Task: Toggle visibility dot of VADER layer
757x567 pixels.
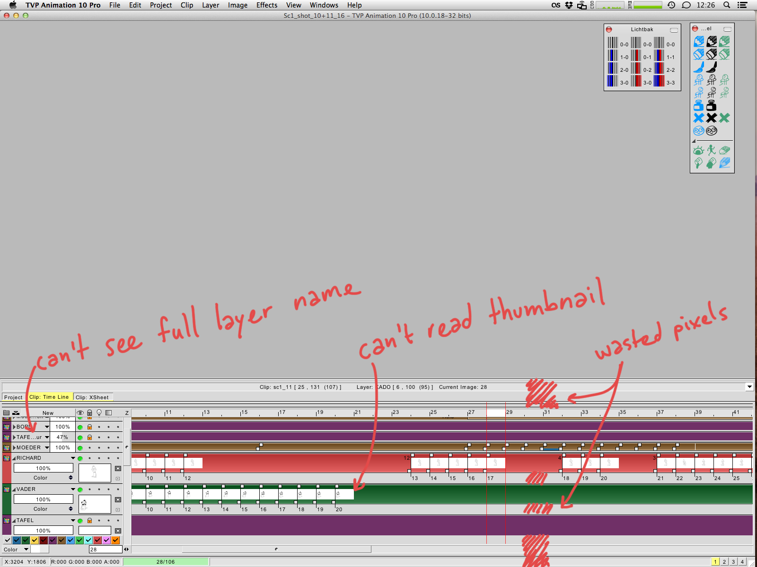Action: (80, 490)
